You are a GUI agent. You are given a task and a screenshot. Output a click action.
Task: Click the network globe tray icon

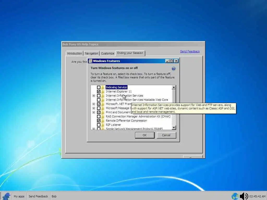235,196
